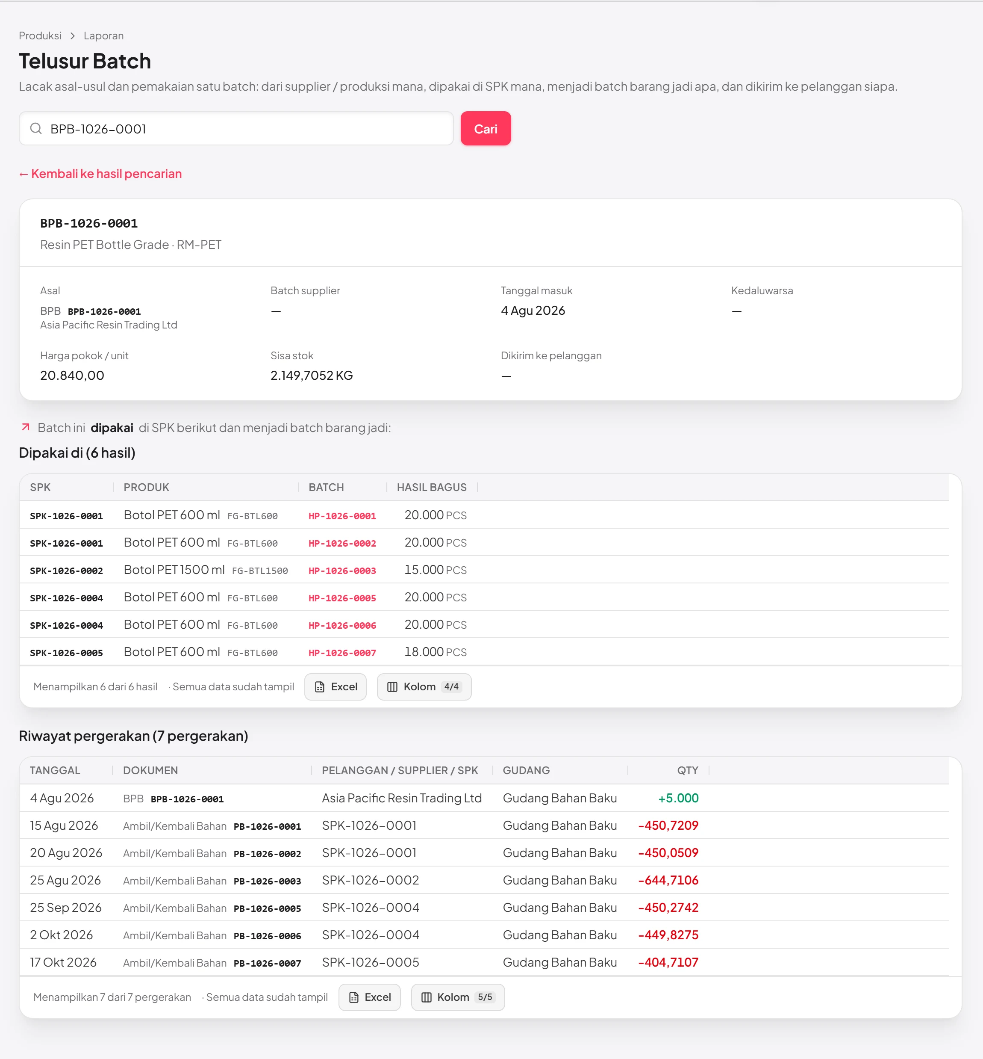983x1059 pixels.
Task: Click the Excel file icon in the Riwayat pergerakan footer
Action: [354, 997]
